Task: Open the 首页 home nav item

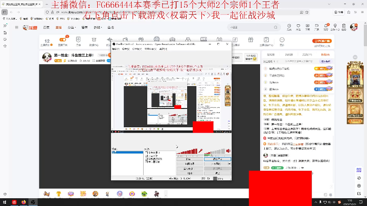Action: [x=46, y=27]
